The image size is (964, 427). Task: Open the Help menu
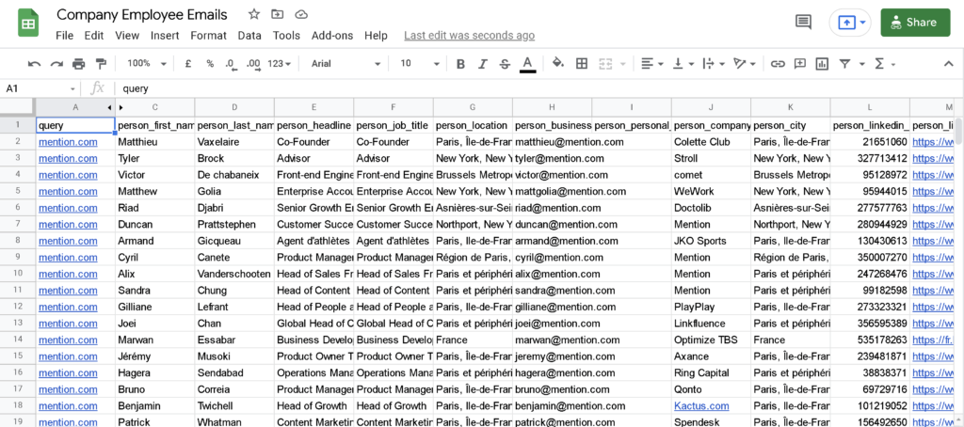(x=376, y=36)
